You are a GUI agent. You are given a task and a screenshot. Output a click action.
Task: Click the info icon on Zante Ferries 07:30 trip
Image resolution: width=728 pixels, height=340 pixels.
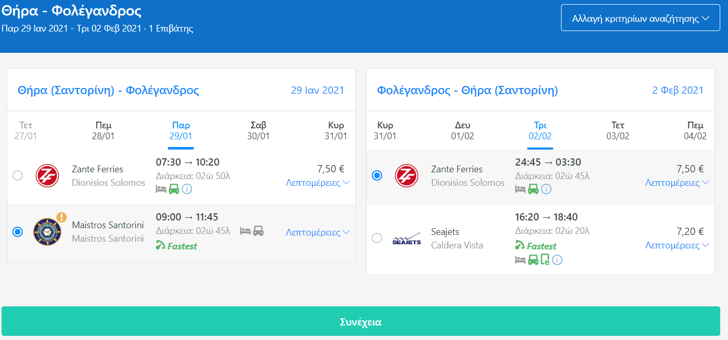point(187,189)
